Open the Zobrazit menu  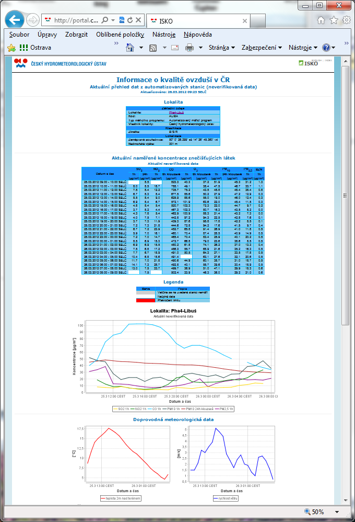[76, 35]
